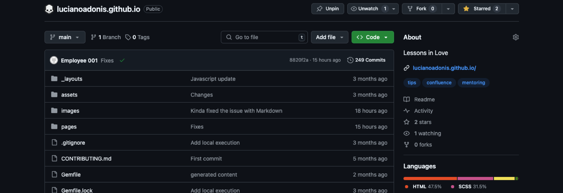The height and width of the screenshot is (193, 563).
Task: Click the Employee 001 author name
Action: [x=79, y=60]
